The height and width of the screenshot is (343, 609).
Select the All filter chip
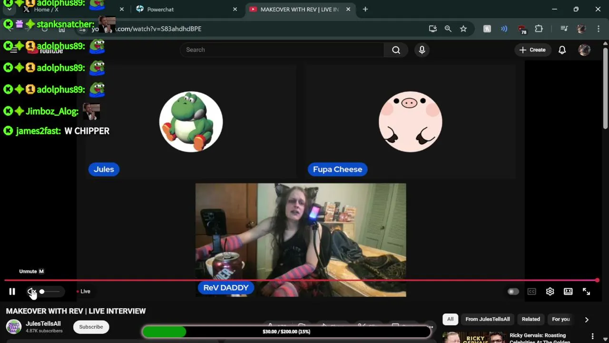450,319
